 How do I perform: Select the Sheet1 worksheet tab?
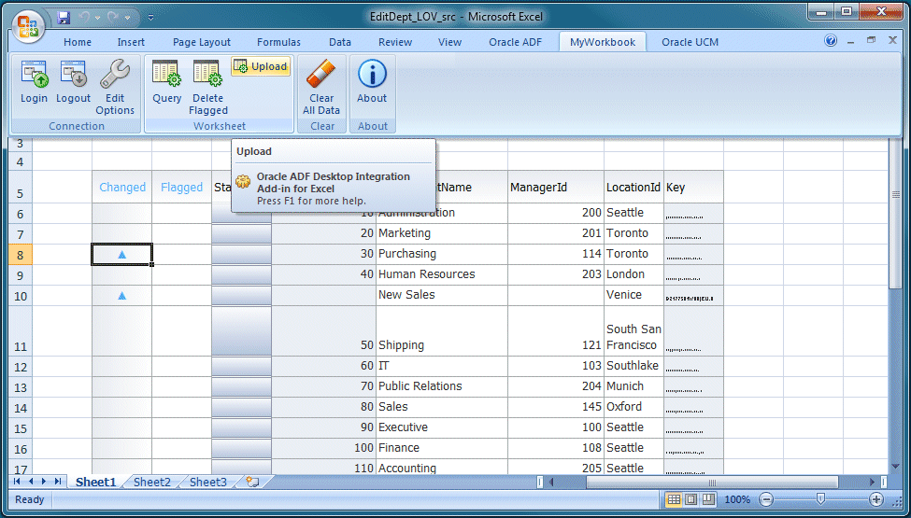pos(95,482)
